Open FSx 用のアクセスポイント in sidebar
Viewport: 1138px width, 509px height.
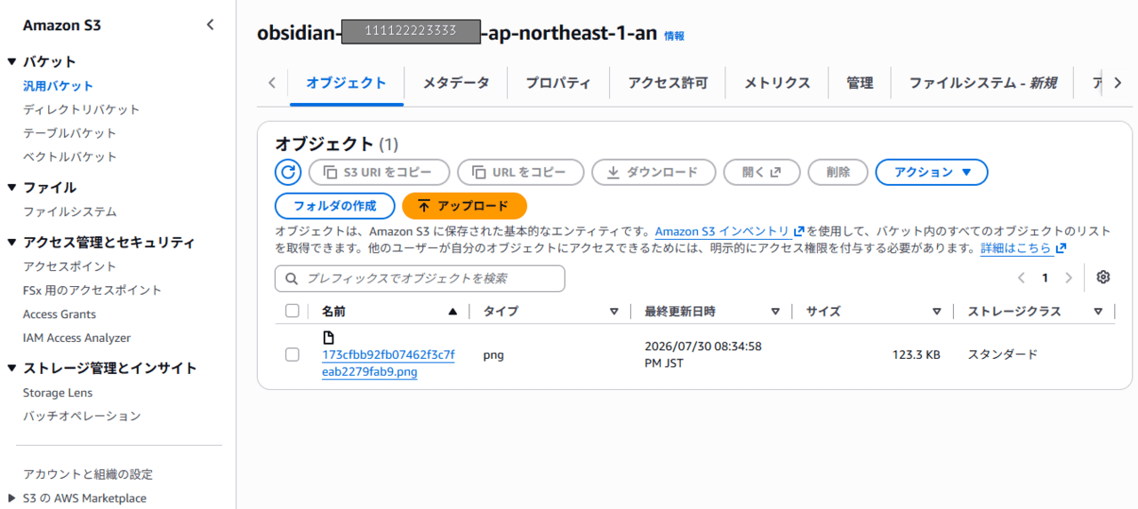click(x=92, y=290)
